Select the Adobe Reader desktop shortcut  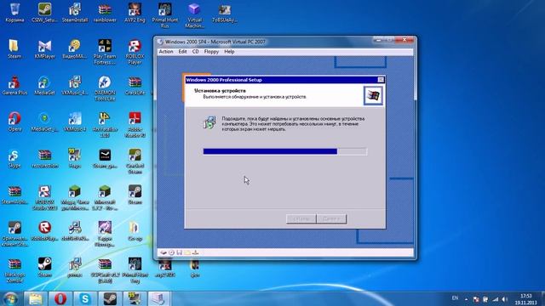click(x=135, y=125)
